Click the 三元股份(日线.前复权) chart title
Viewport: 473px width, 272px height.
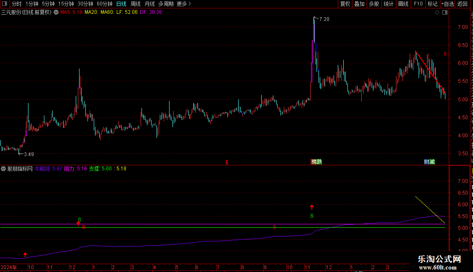(x=26, y=13)
